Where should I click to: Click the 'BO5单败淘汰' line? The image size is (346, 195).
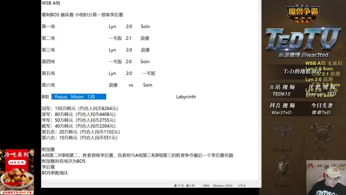[x=55, y=173]
